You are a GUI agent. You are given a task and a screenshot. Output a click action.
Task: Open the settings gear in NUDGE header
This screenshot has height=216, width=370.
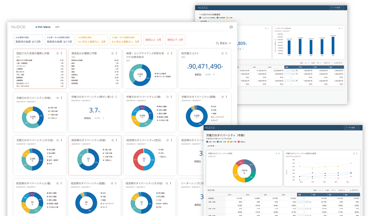pos(231,27)
